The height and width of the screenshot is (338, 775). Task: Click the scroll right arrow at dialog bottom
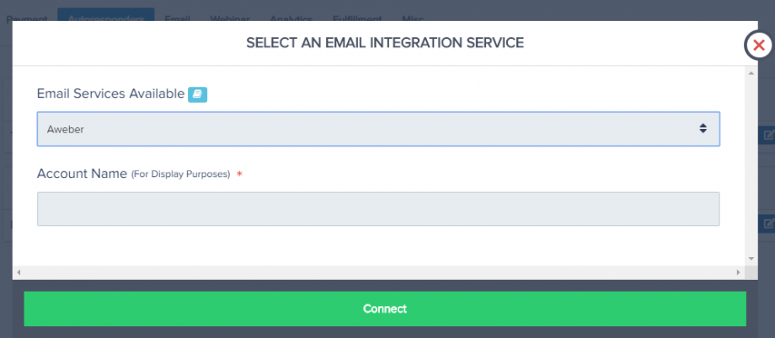point(739,272)
